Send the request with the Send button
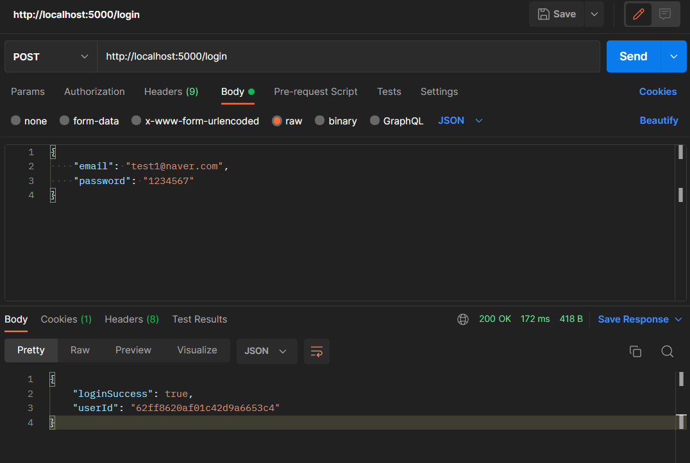This screenshot has height=463, width=690. 633,56
